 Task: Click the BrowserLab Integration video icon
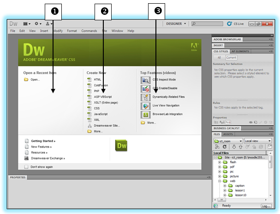point(146,114)
